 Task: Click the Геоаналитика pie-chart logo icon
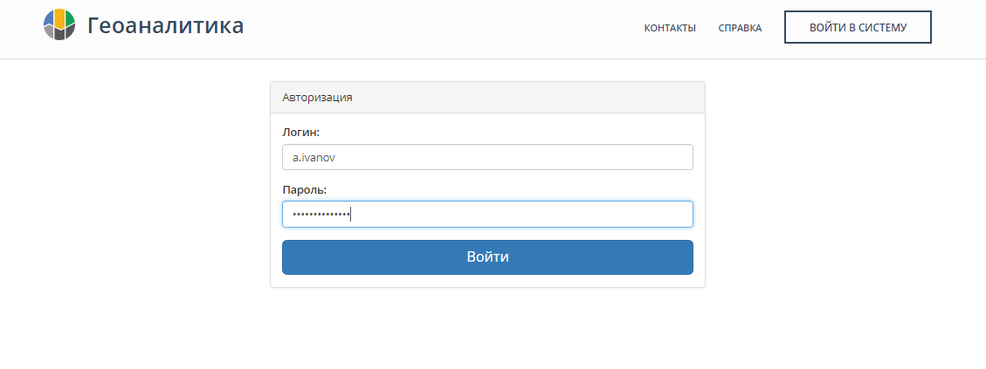pyautogui.click(x=59, y=24)
